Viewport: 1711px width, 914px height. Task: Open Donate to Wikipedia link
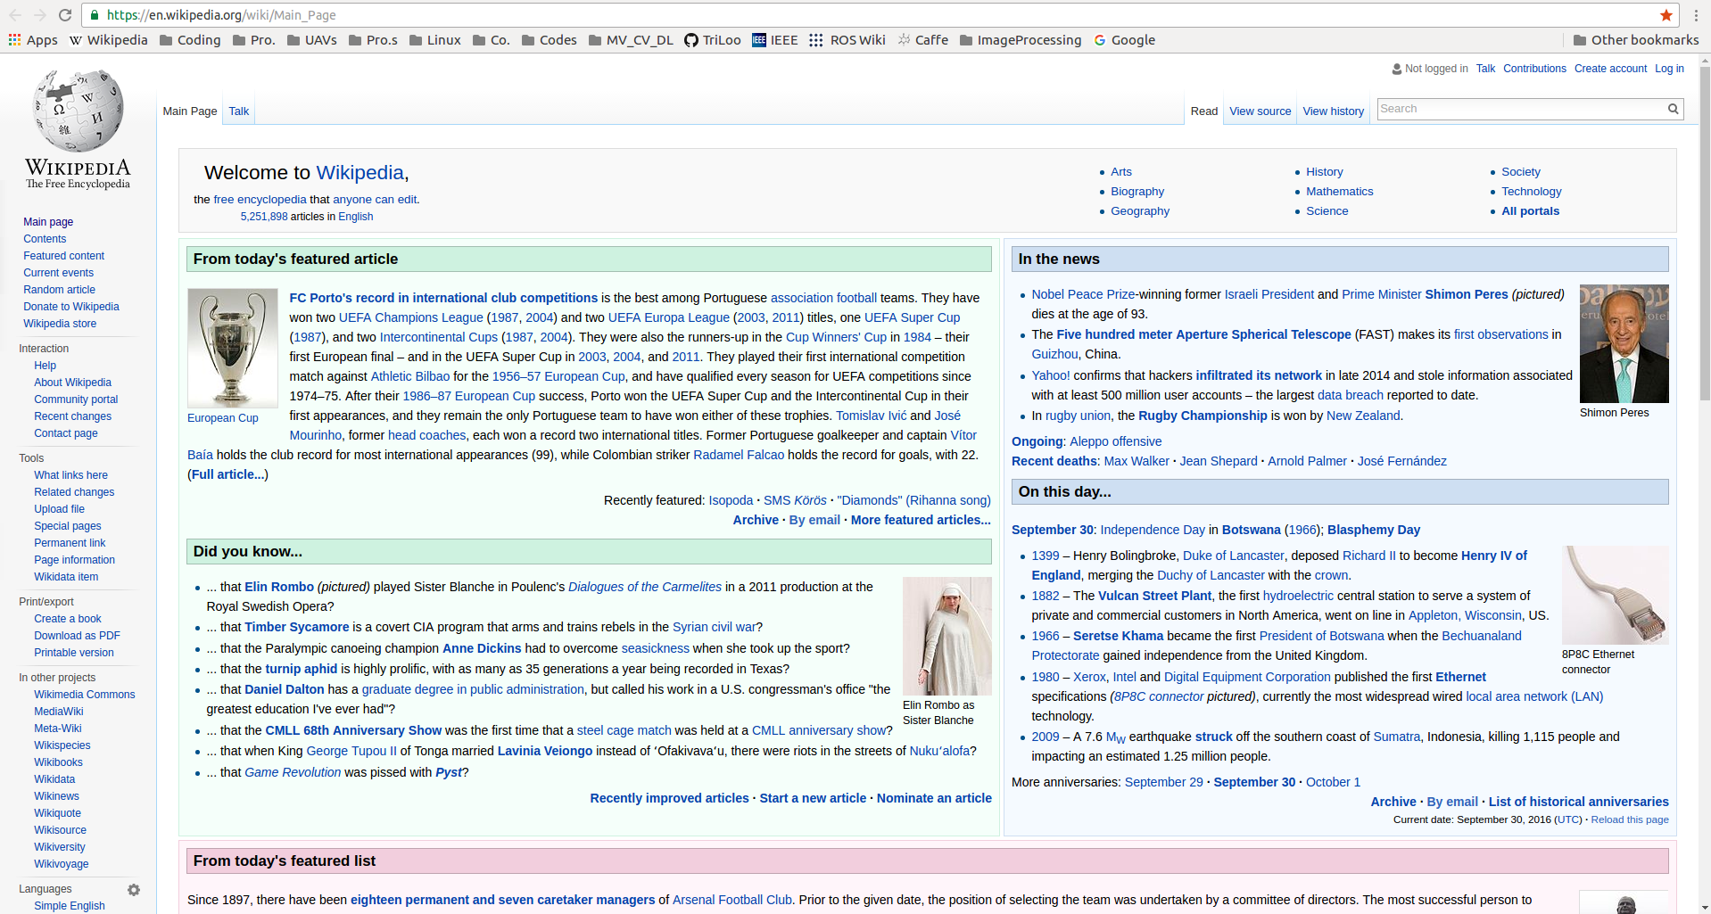point(71,307)
